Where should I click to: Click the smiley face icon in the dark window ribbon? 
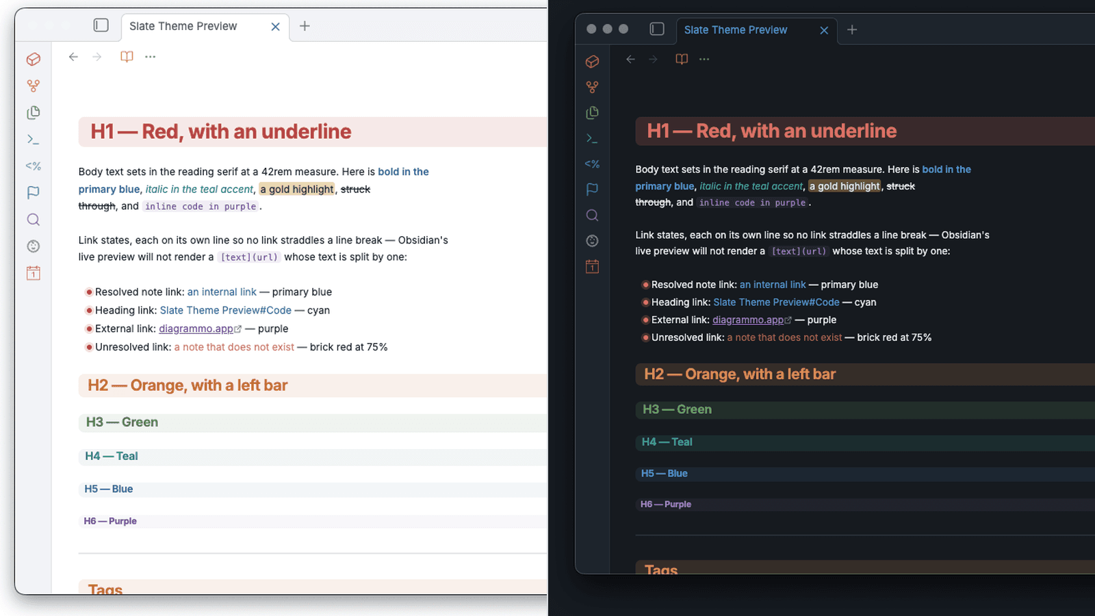click(x=593, y=241)
